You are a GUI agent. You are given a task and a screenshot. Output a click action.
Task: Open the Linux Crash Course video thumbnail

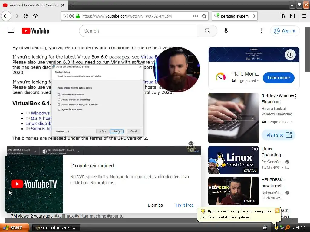coord(233,160)
